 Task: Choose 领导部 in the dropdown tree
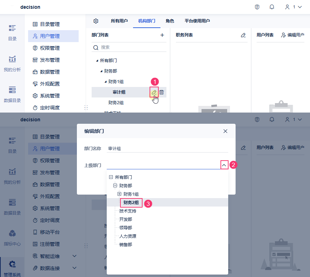pyautogui.click(x=126, y=228)
